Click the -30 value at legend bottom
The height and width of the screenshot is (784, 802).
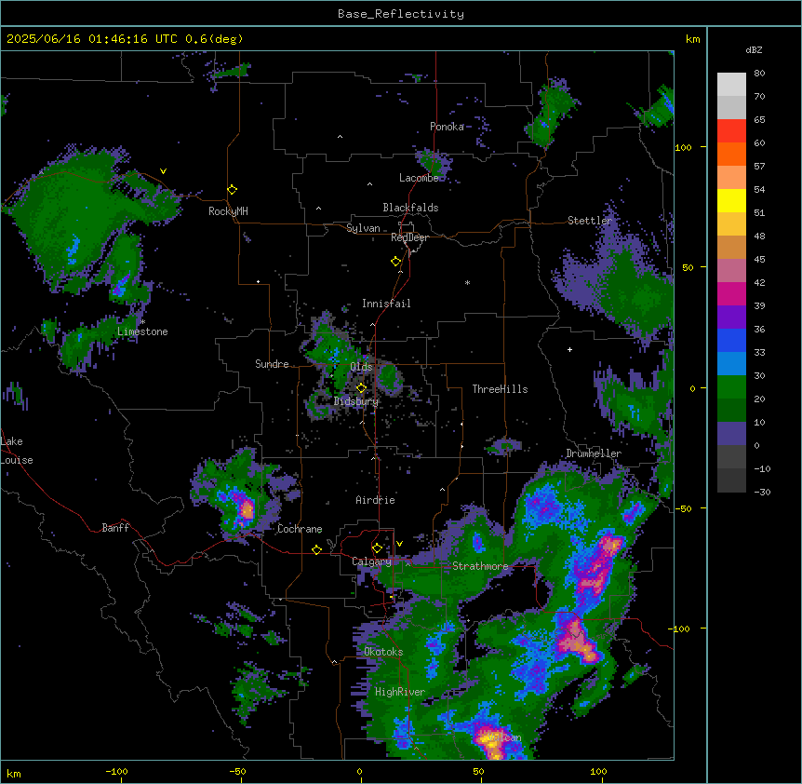click(762, 492)
